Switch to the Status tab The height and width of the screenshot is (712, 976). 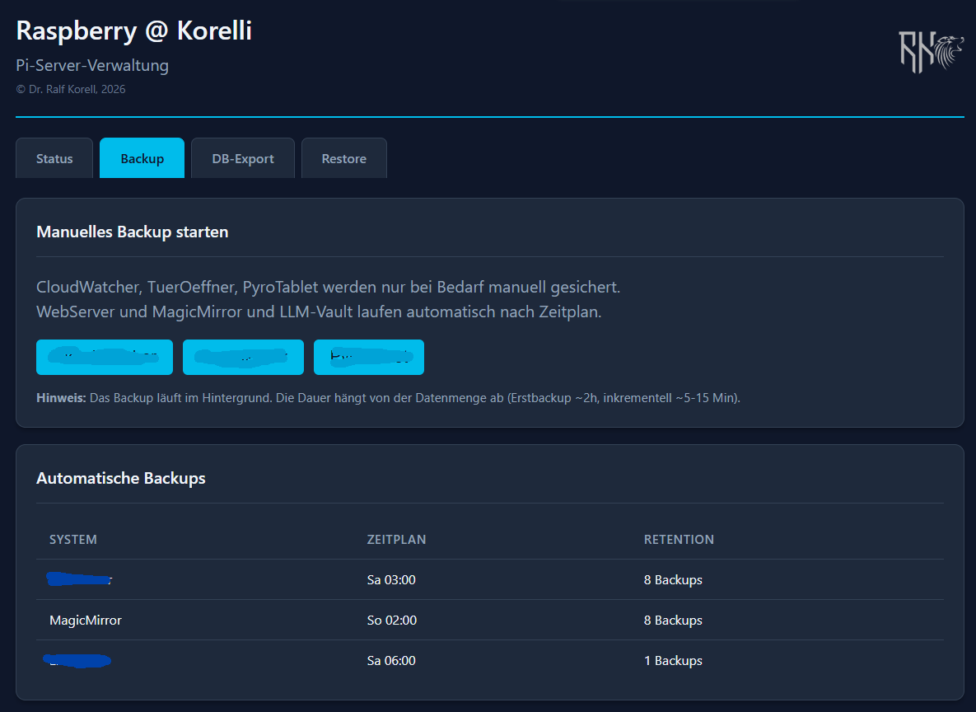click(x=54, y=158)
